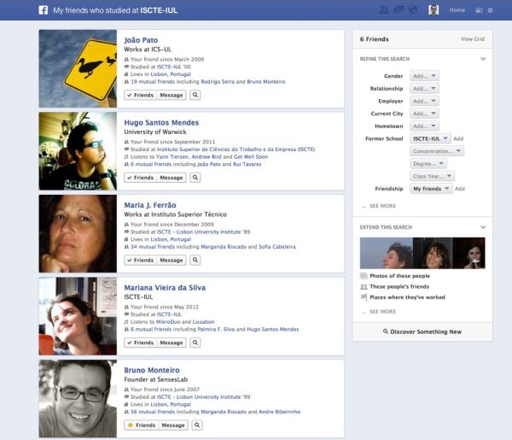Open notifications globe icon
The width and height of the screenshot is (512, 440).
point(413,10)
